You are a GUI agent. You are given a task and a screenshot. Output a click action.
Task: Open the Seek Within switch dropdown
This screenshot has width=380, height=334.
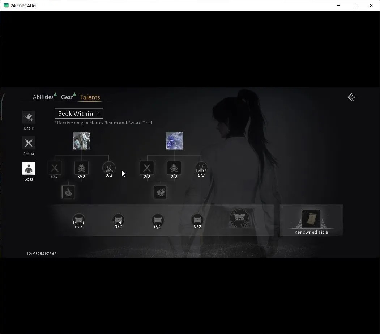pos(79,114)
